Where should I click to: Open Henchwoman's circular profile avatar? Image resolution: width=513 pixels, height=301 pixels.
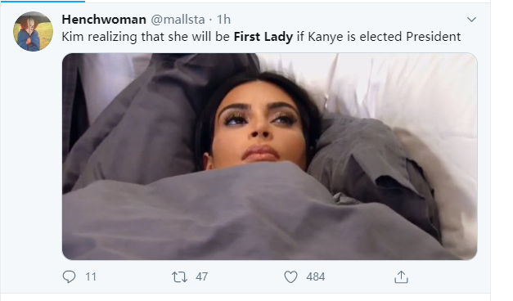click(33, 31)
